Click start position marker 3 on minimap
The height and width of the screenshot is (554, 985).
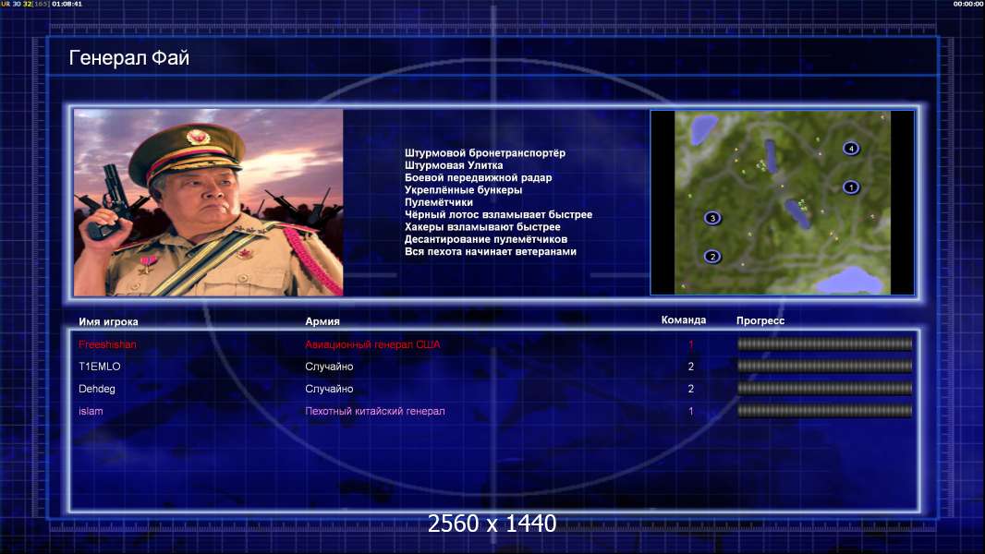(x=711, y=218)
